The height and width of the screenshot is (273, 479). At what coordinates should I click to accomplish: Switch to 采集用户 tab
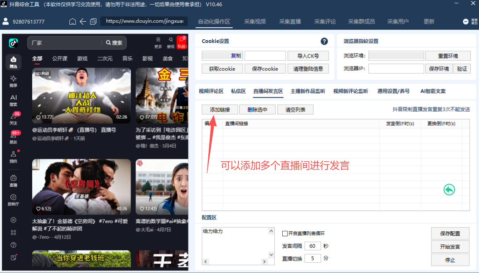tap(398, 22)
